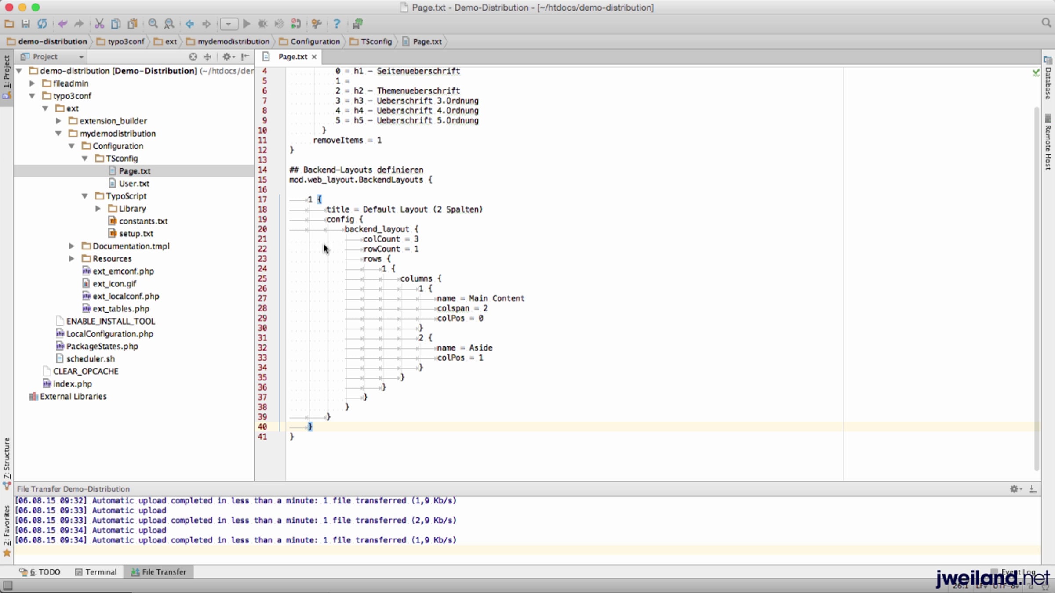1055x593 pixels.
Task: Paste from clipboard icon
Action: tap(132, 24)
